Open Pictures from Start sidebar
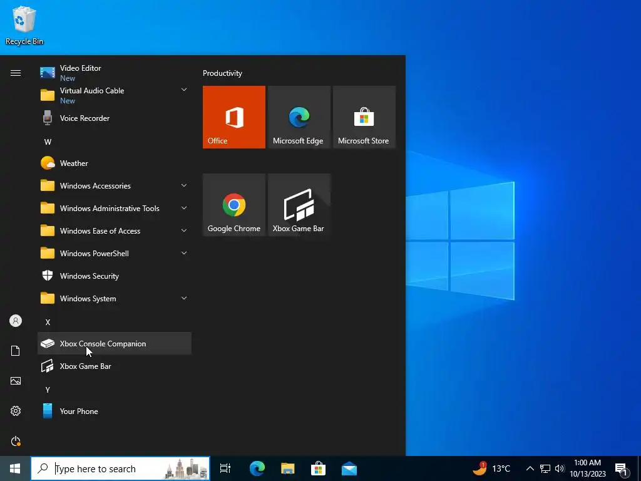The image size is (641, 481). pyautogui.click(x=16, y=381)
